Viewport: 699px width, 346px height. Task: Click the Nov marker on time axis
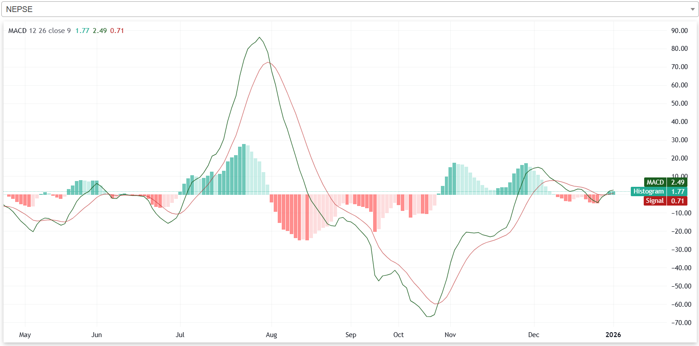click(x=451, y=335)
